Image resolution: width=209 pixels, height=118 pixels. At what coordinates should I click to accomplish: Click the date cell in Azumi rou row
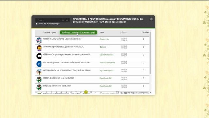tap(124, 39)
